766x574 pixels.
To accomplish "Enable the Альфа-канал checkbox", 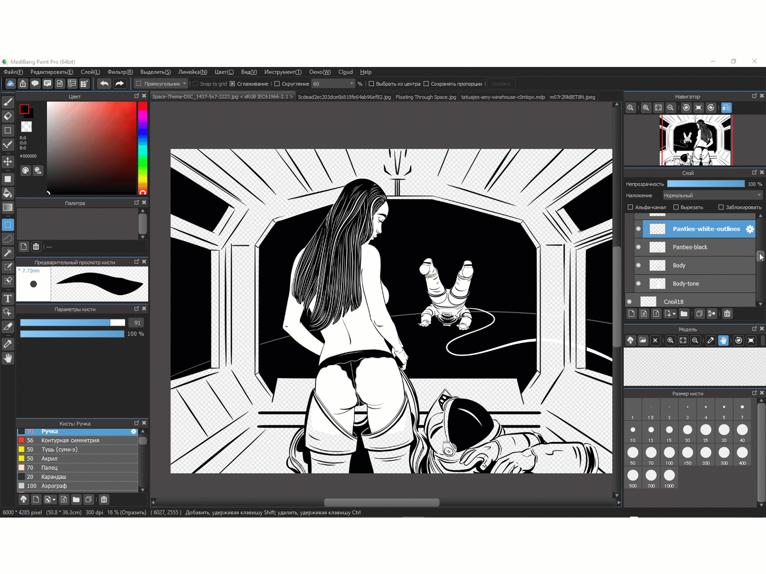I will click(x=631, y=207).
